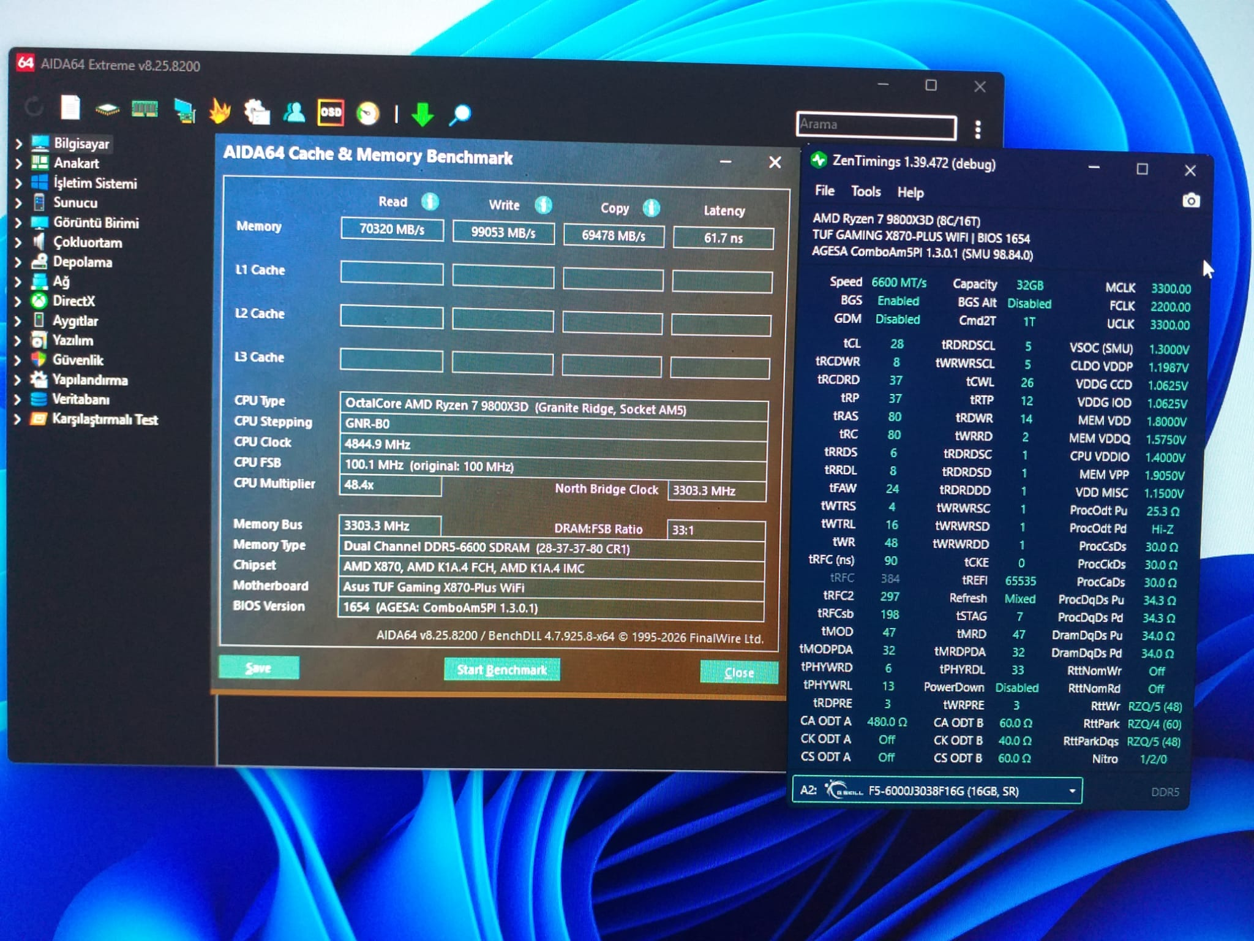1254x941 pixels.
Task: Expand the Ağ tree node
Action: pos(18,281)
